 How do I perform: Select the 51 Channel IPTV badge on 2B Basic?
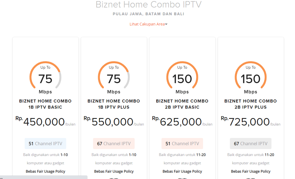(x=182, y=144)
